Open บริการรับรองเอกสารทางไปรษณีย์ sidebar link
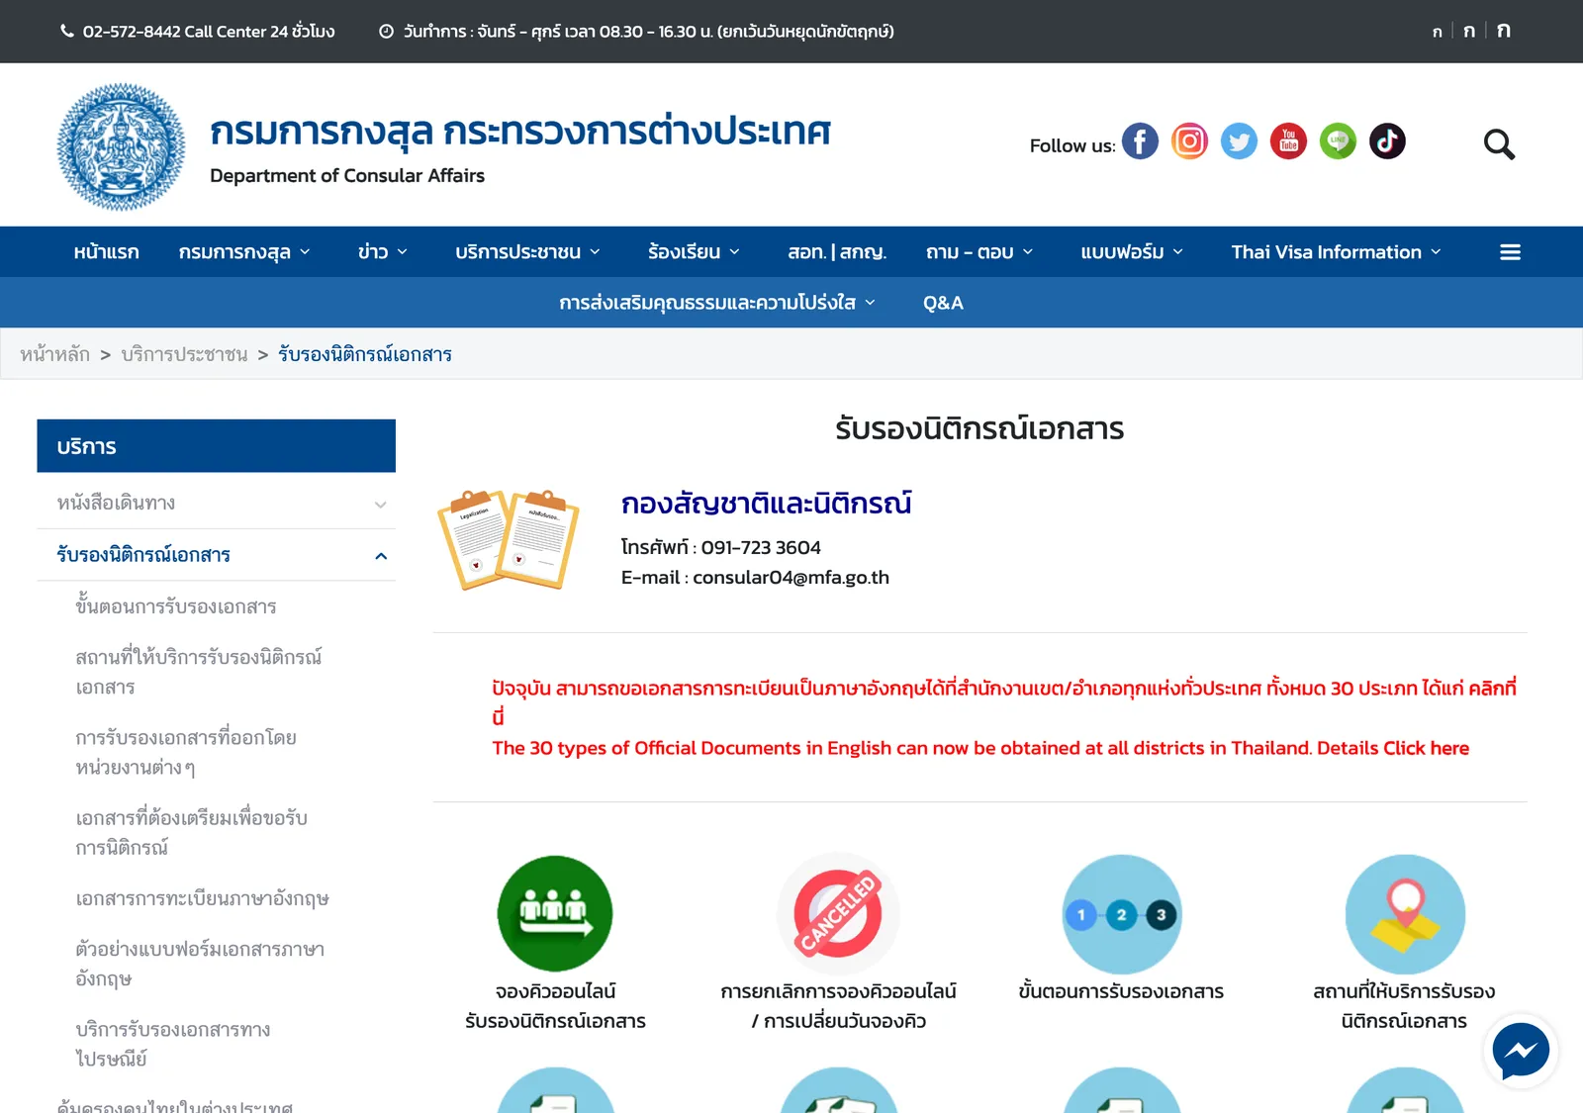1583x1113 pixels. click(x=173, y=1044)
